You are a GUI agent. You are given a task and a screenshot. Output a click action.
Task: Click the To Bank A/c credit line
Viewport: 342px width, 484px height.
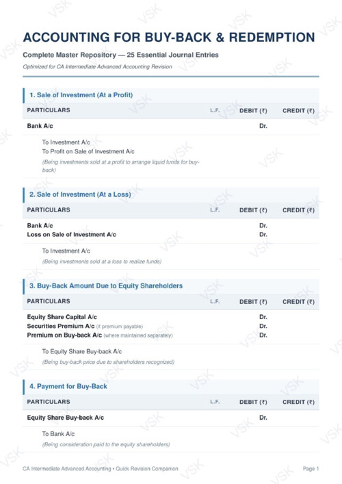58,434
